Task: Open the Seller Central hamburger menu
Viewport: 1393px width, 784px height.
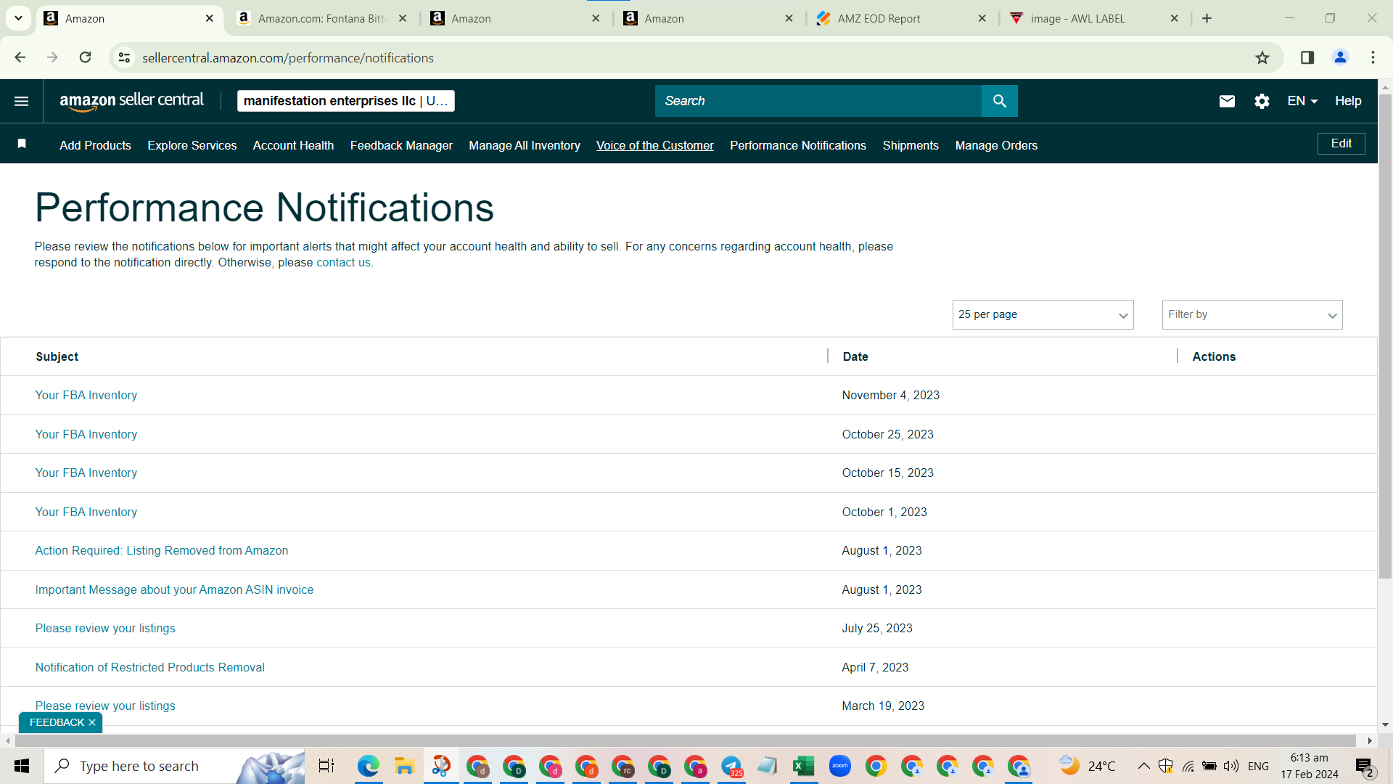Action: tap(21, 101)
